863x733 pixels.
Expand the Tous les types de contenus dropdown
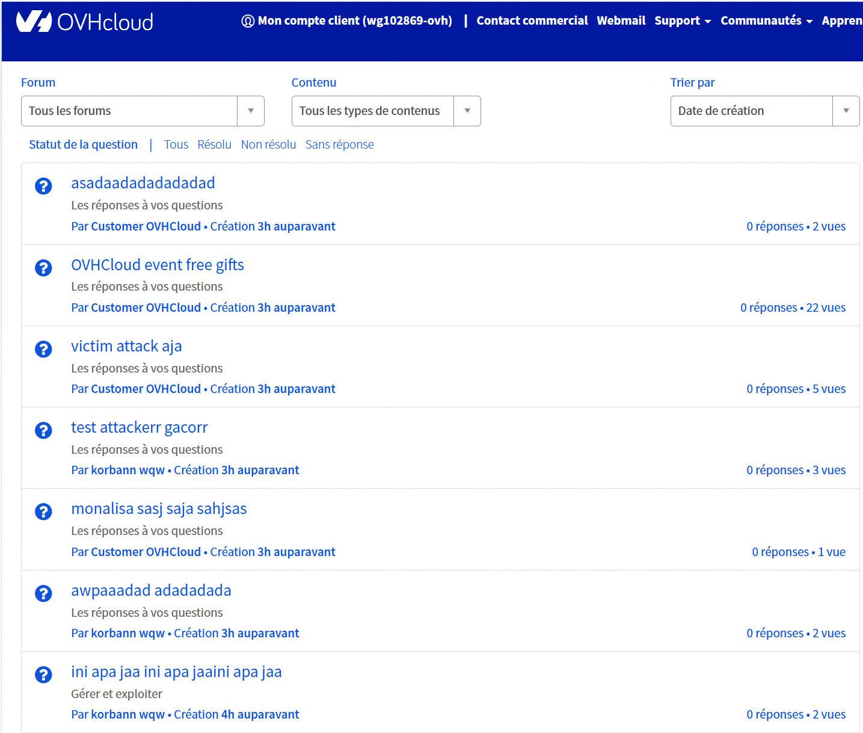pos(385,111)
